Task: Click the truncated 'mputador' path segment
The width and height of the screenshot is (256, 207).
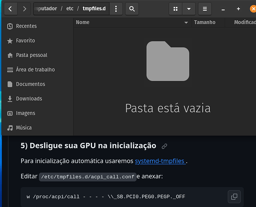Action: [x=45, y=9]
